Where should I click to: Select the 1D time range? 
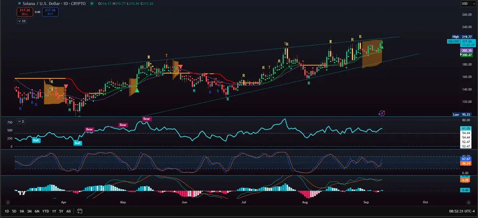(6, 211)
